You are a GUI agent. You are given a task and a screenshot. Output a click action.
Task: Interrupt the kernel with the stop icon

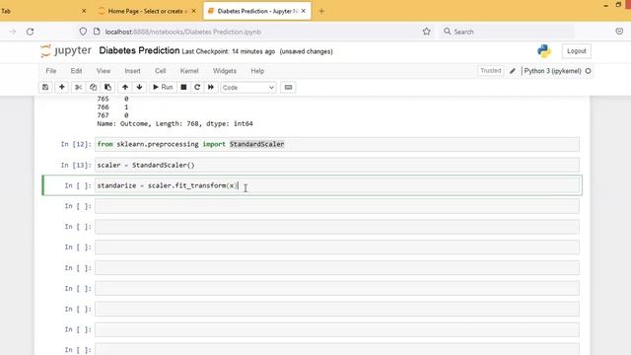pyautogui.click(x=183, y=88)
